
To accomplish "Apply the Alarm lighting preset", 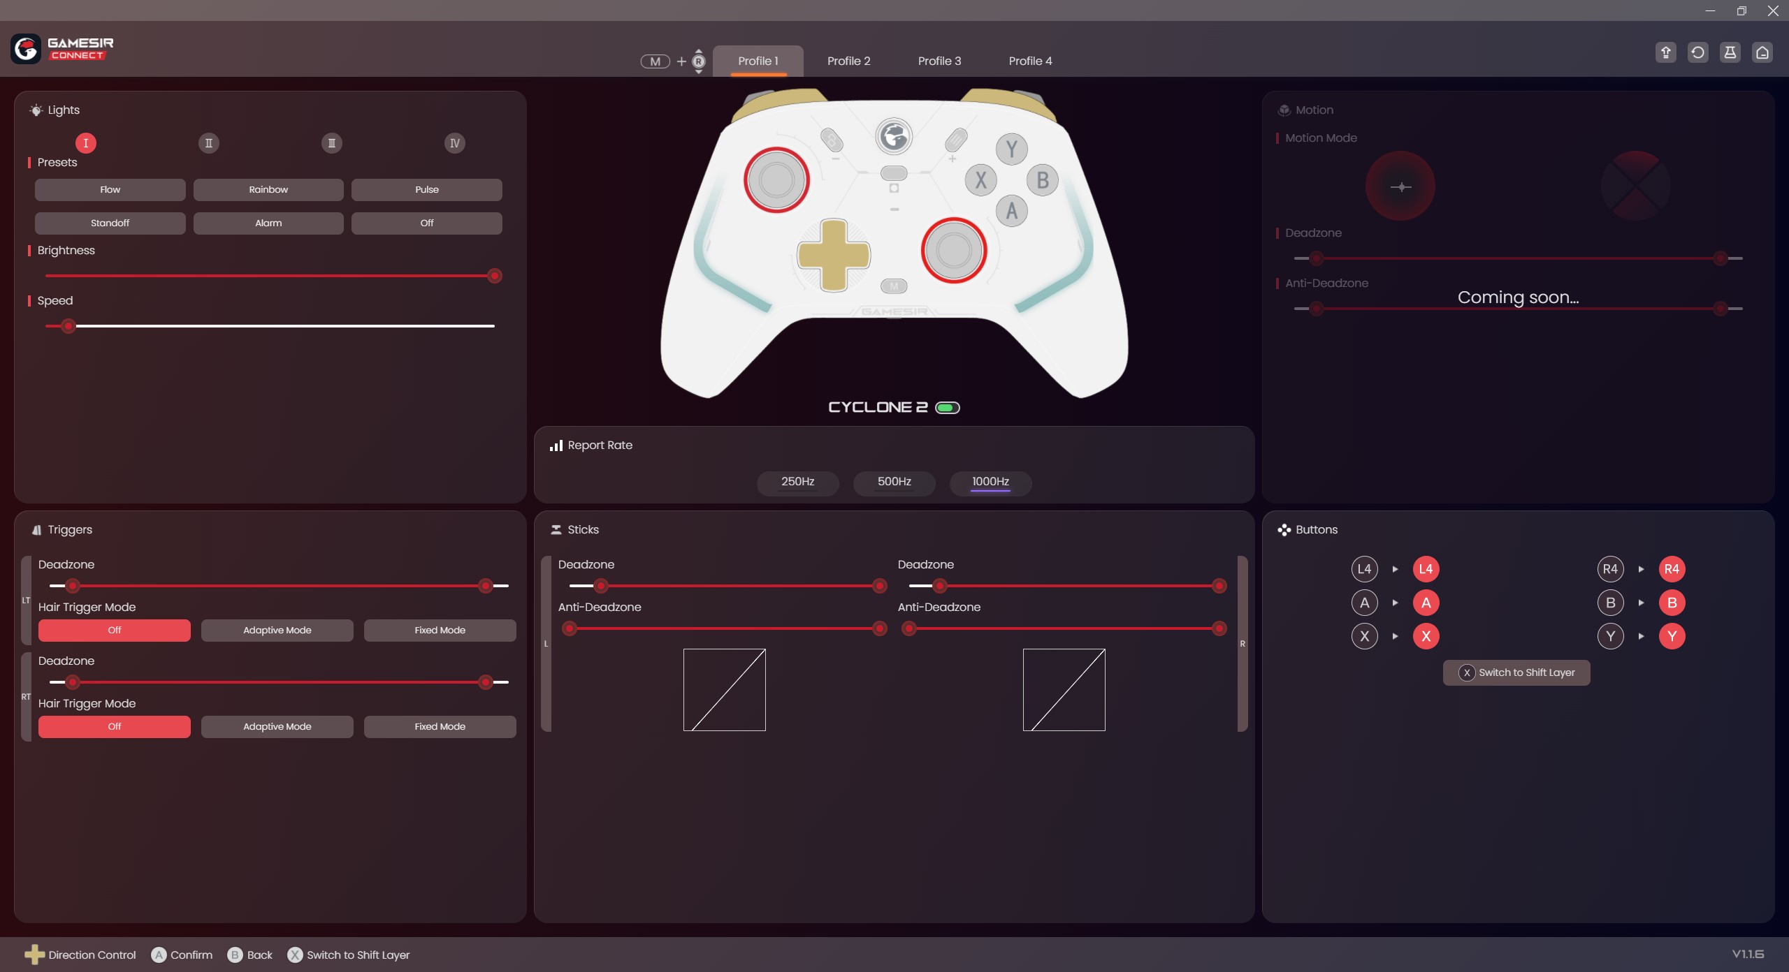I will point(268,223).
